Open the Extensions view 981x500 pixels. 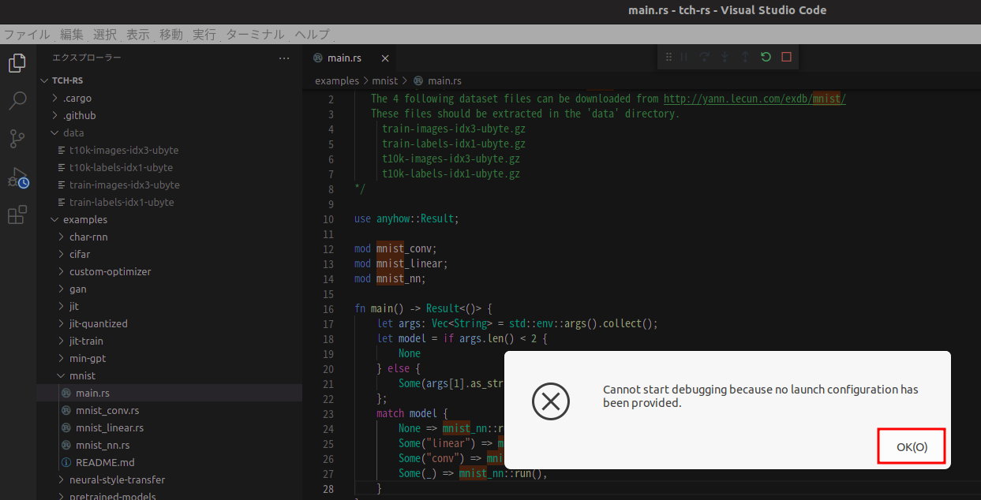pos(17,215)
